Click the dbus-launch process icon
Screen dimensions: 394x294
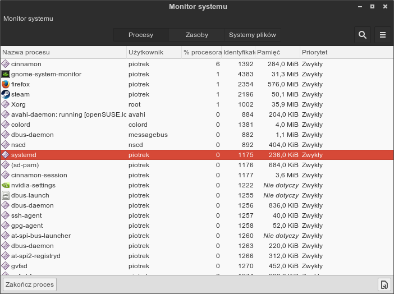tap(6, 195)
